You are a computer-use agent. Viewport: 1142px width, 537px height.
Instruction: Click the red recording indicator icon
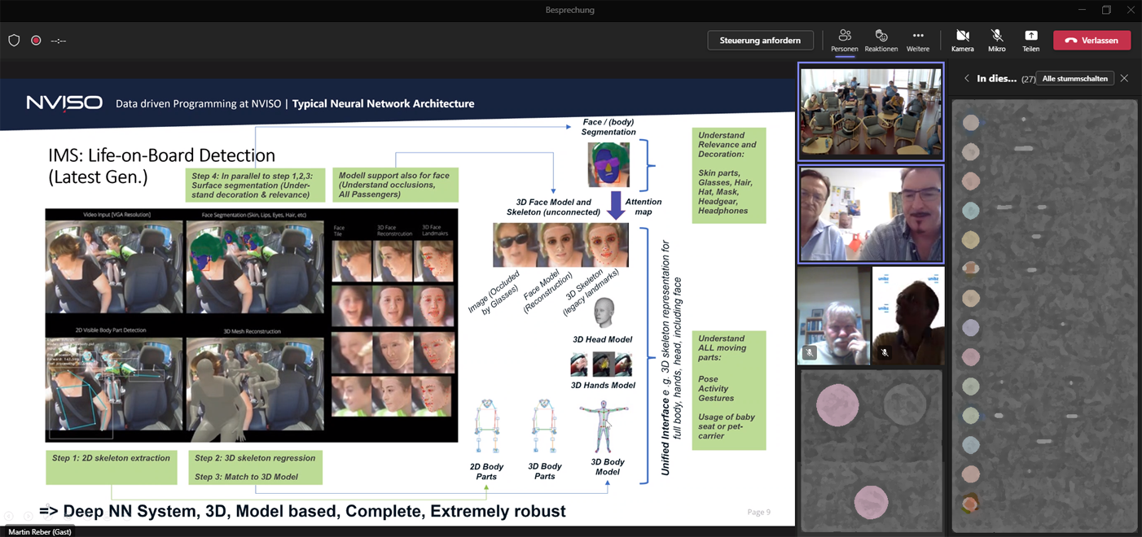(x=36, y=40)
